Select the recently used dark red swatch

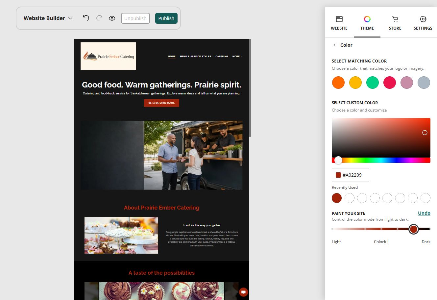[337, 198]
